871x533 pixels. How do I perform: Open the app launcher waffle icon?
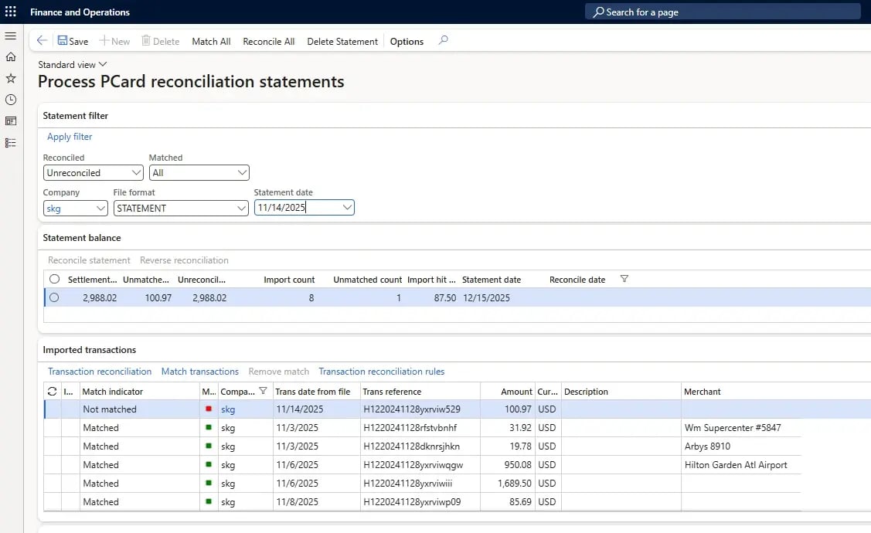11,12
